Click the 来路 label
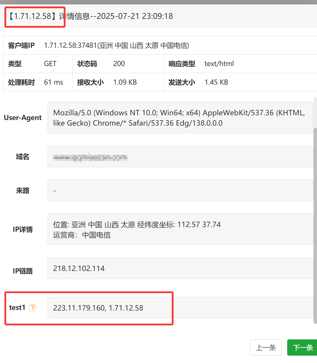 (x=23, y=190)
